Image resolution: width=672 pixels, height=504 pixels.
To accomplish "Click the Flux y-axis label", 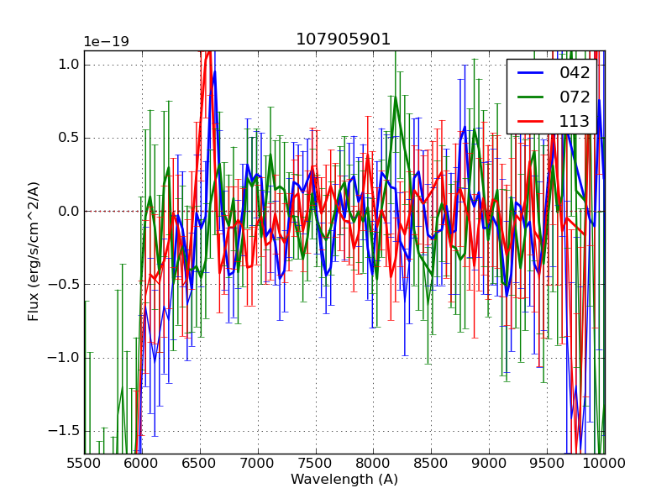I will [x=34, y=251].
